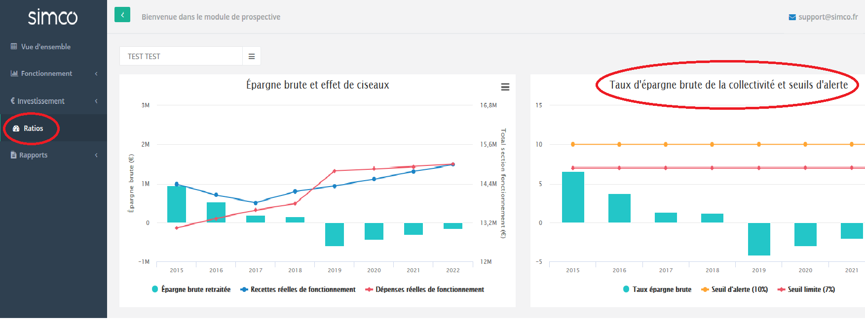
Task: Click the TEST TEST selection field
Action: (181, 57)
